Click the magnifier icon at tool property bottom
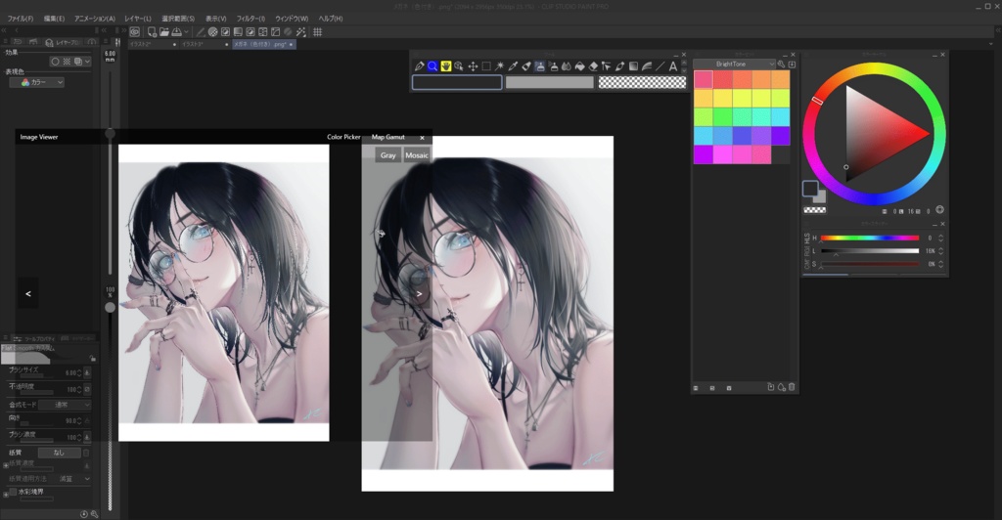The image size is (1002, 520). 95,514
